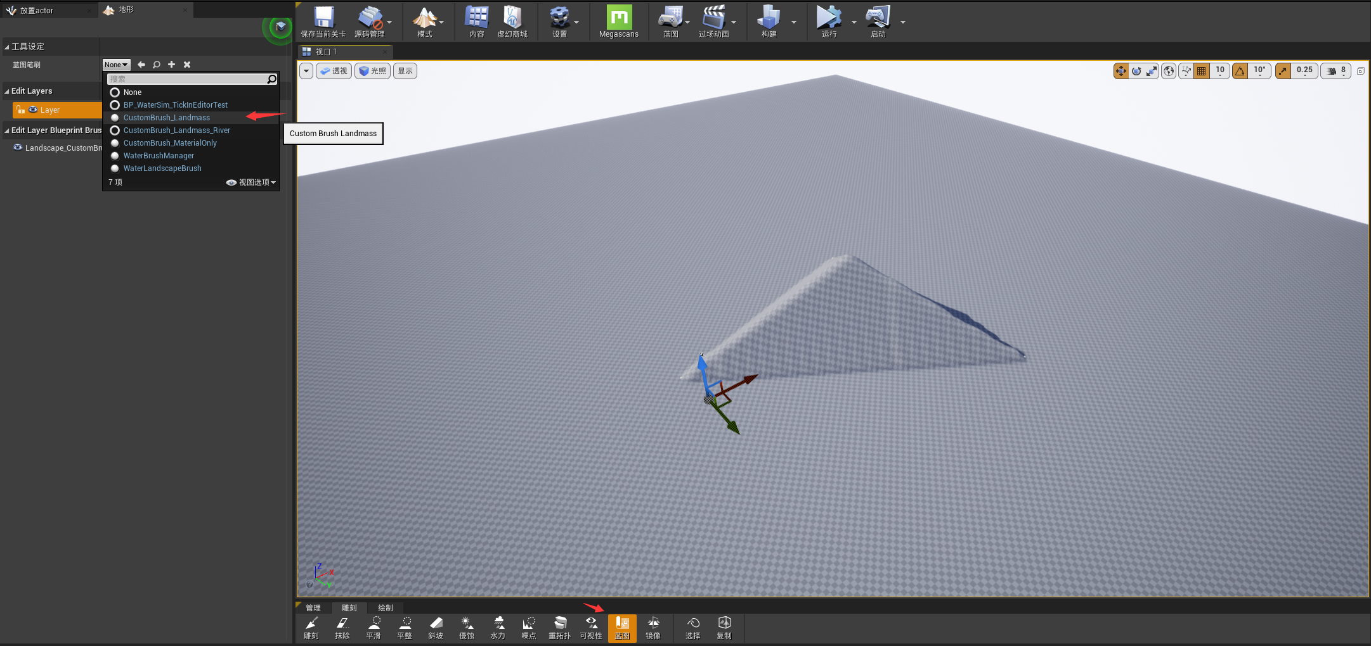Select the Visibility (可视性) landscape tool

pyautogui.click(x=591, y=628)
